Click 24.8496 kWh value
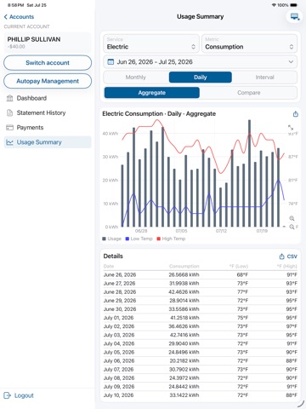This screenshot has width=306, height=409. click(x=184, y=352)
